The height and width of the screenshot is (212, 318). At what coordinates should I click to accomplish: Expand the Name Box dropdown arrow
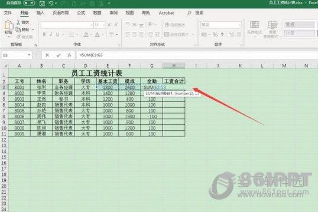pyautogui.click(x=29, y=55)
